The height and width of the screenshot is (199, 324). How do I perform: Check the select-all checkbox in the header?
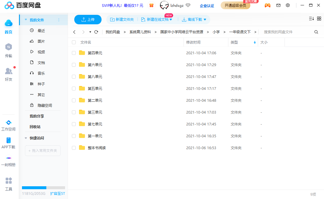coord(73,42)
